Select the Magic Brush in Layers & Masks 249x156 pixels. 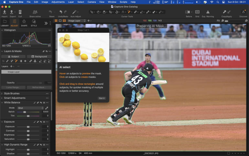click(12, 61)
